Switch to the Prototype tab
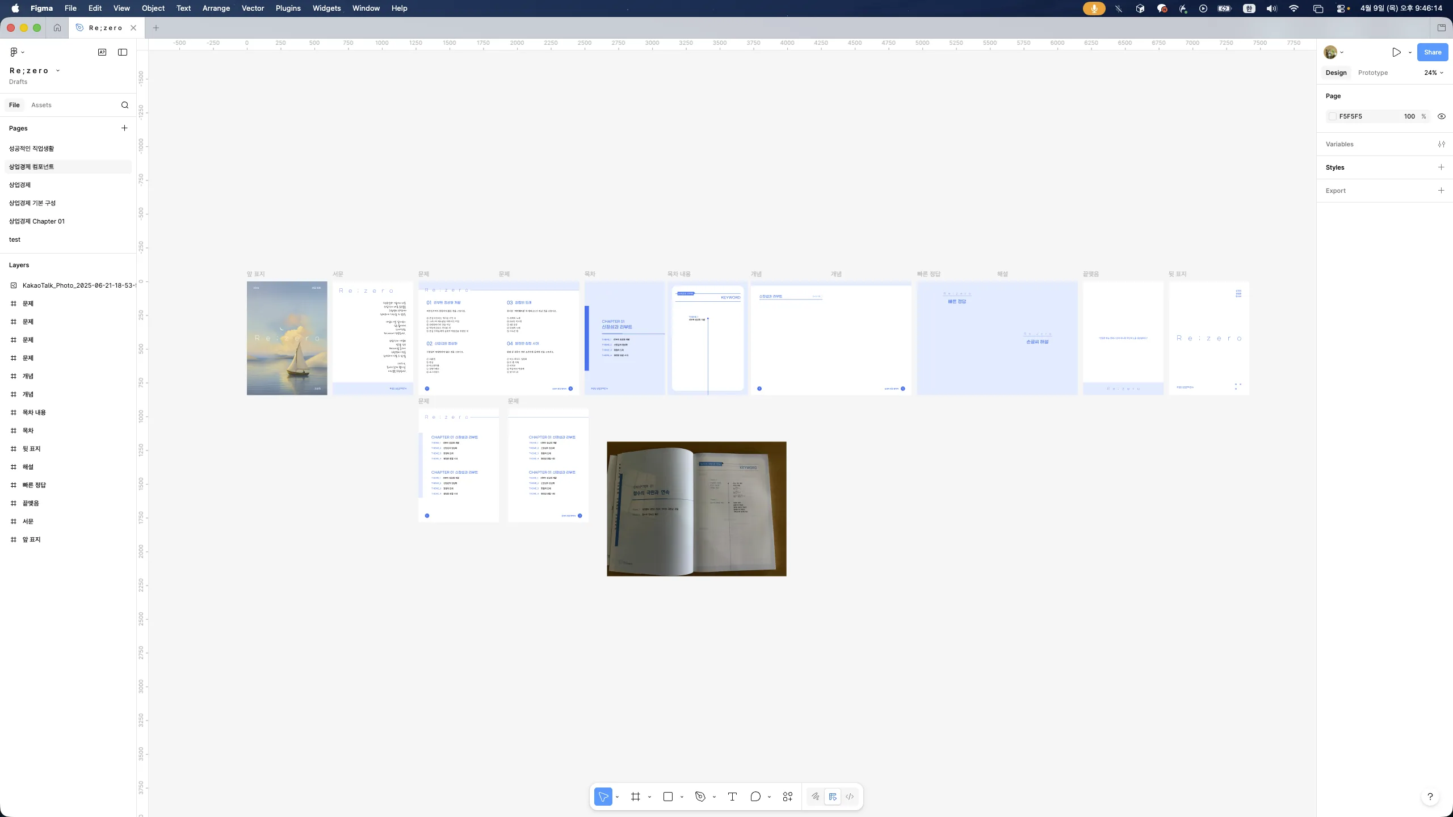The height and width of the screenshot is (817, 1453). [1372, 73]
